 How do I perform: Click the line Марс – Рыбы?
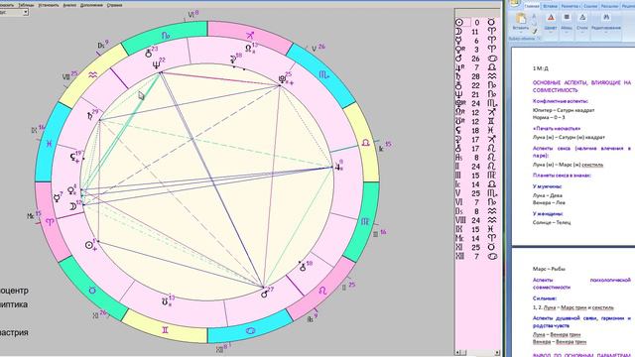549,269
